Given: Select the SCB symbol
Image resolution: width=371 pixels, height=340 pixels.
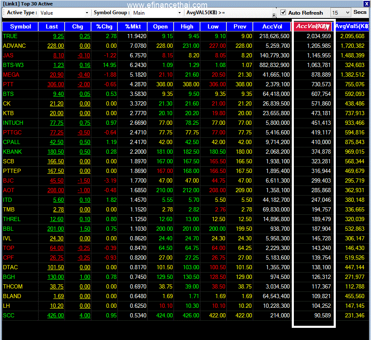Looking at the screenshot, I should [x=8, y=161].
